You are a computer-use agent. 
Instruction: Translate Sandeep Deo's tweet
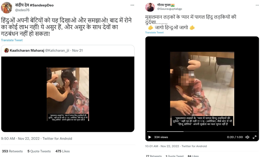pyautogui.click(x=12, y=40)
